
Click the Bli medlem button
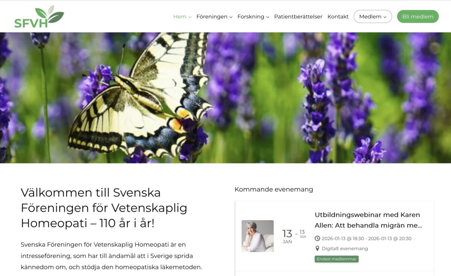click(418, 17)
